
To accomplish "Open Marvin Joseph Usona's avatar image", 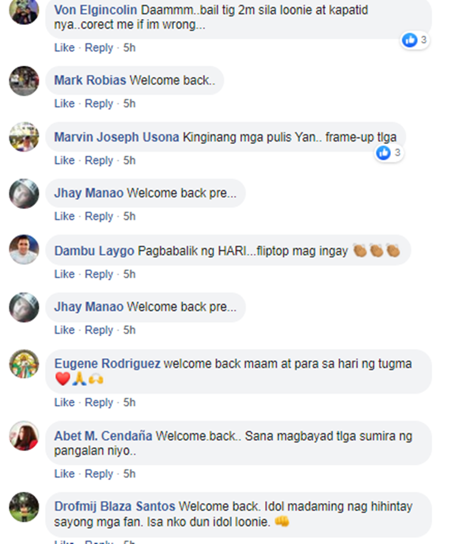I will click(x=24, y=137).
